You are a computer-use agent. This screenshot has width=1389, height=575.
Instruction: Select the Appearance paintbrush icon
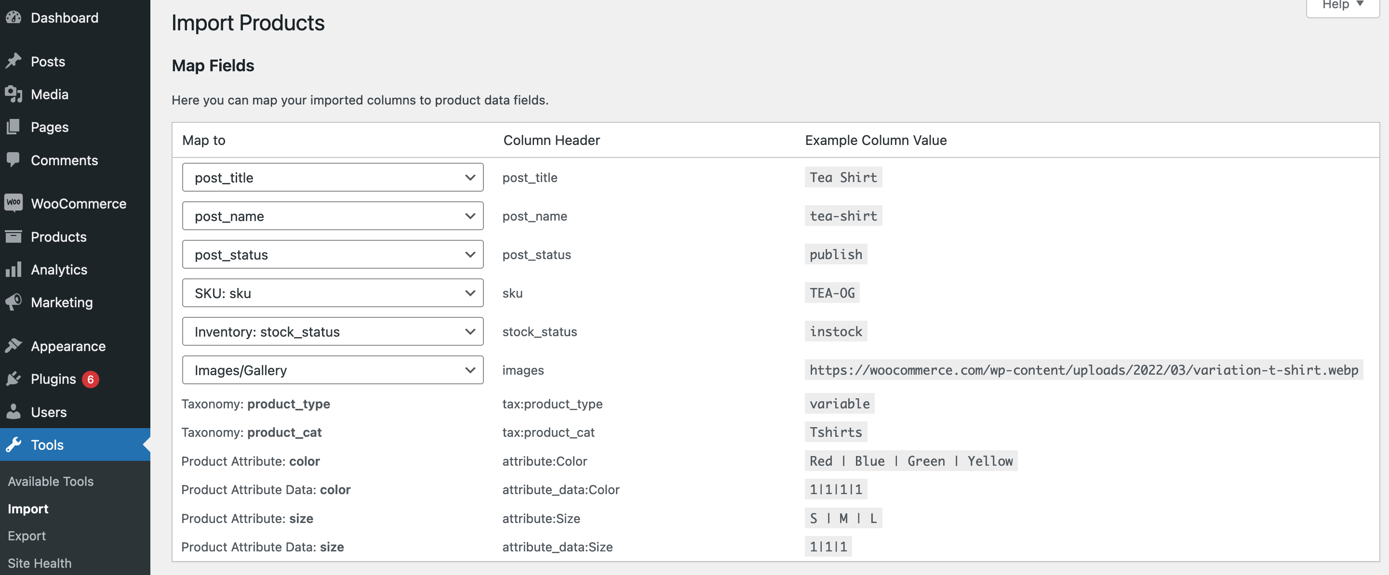click(x=13, y=345)
